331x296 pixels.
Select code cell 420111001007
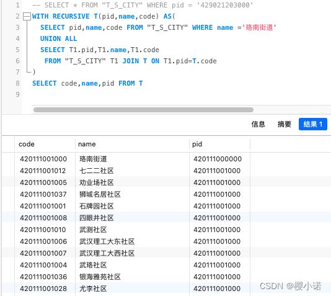click(x=43, y=253)
